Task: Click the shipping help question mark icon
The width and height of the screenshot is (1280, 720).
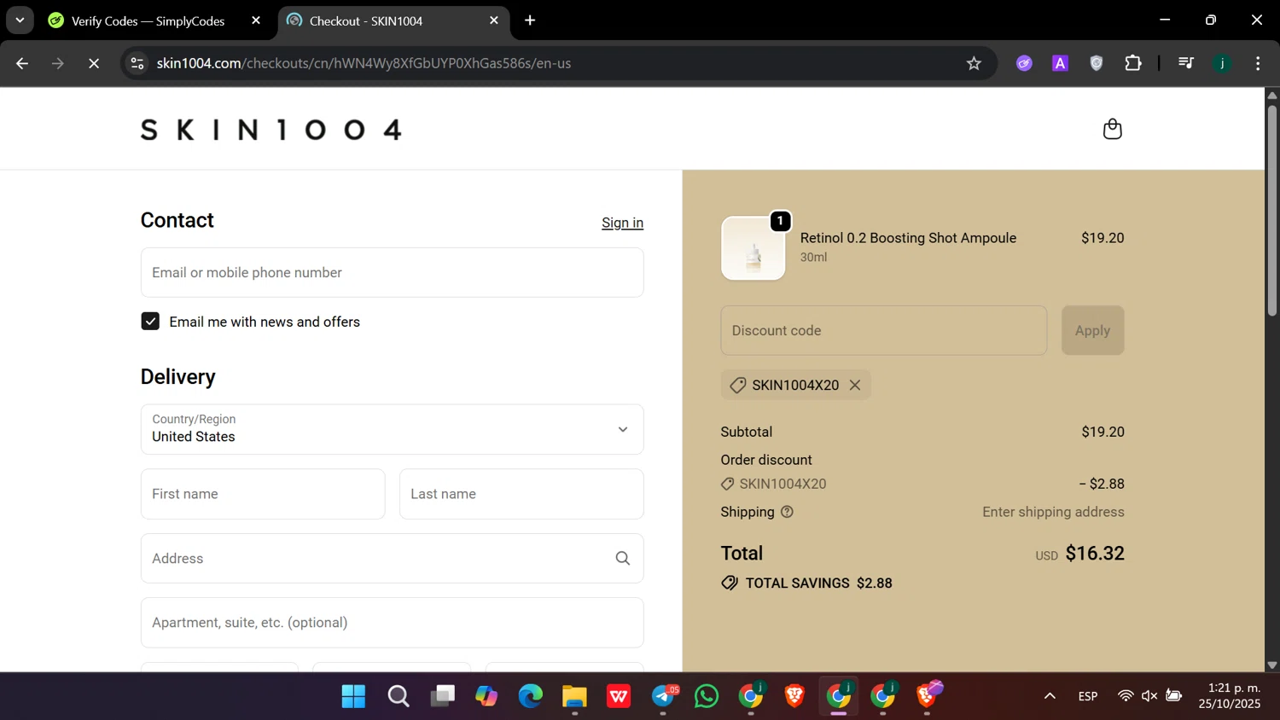Action: (787, 512)
